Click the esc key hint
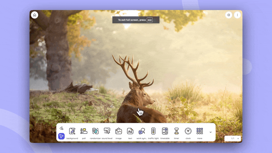The height and width of the screenshot is (153, 272). click(150, 20)
